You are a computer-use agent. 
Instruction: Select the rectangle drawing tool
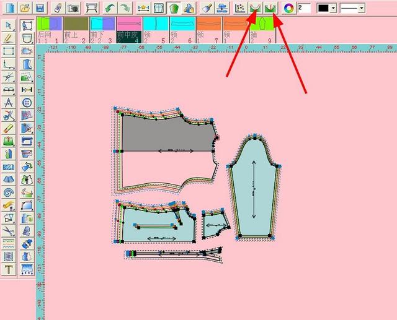tap(9, 51)
